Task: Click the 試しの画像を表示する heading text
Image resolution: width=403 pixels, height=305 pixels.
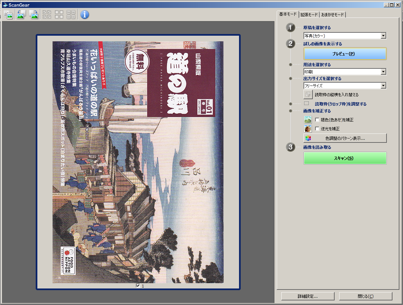Action: (x=323, y=44)
